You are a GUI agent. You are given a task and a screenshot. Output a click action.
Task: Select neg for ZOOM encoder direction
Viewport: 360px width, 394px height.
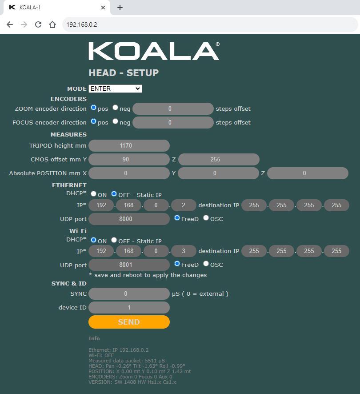[x=115, y=108]
